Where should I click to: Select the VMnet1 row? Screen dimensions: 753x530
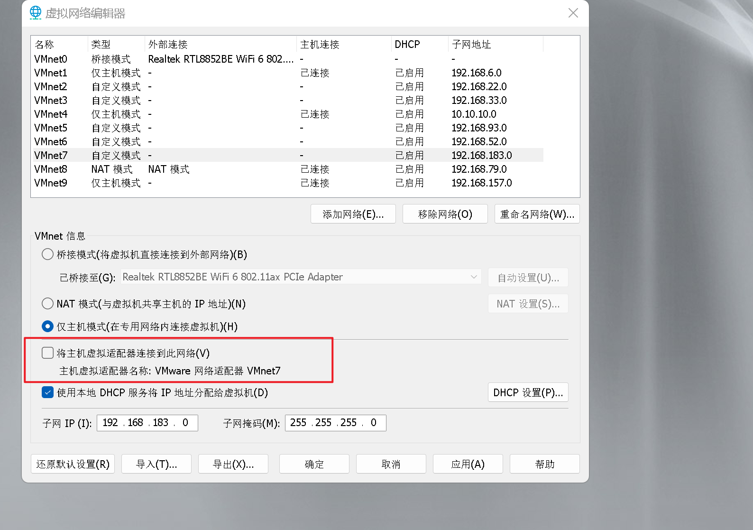point(287,73)
